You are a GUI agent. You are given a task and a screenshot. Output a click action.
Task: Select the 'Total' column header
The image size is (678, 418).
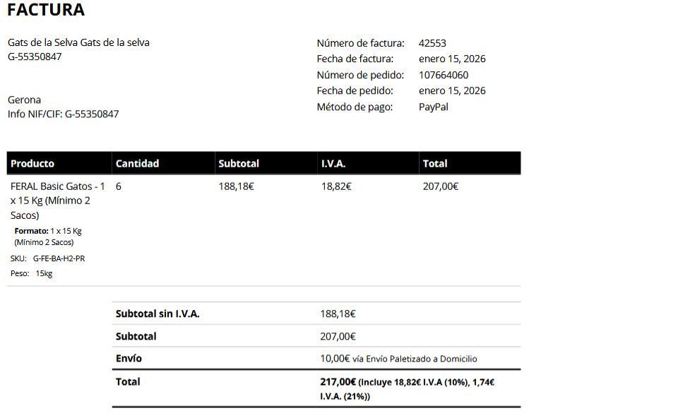click(x=434, y=163)
